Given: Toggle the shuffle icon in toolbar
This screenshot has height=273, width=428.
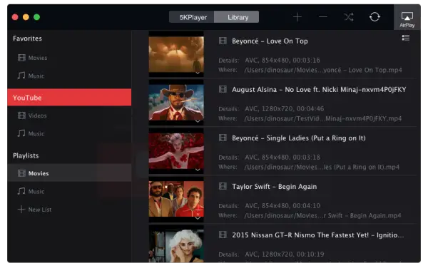Looking at the screenshot, I should coord(349,17).
